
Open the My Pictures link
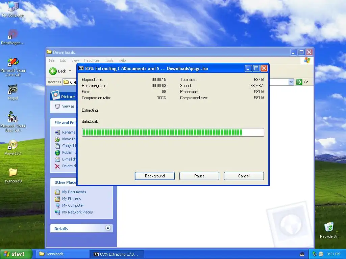[72, 199]
